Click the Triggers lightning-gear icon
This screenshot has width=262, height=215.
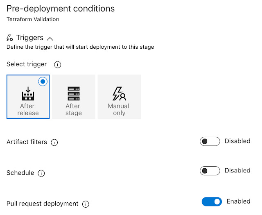pyautogui.click(x=10, y=38)
